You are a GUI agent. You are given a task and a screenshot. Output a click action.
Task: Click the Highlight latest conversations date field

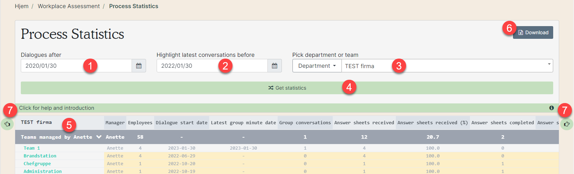212,66
